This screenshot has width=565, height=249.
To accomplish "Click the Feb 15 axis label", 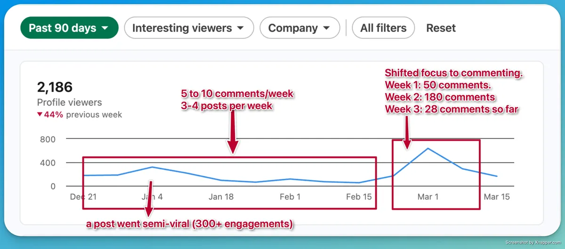I will point(359,197).
